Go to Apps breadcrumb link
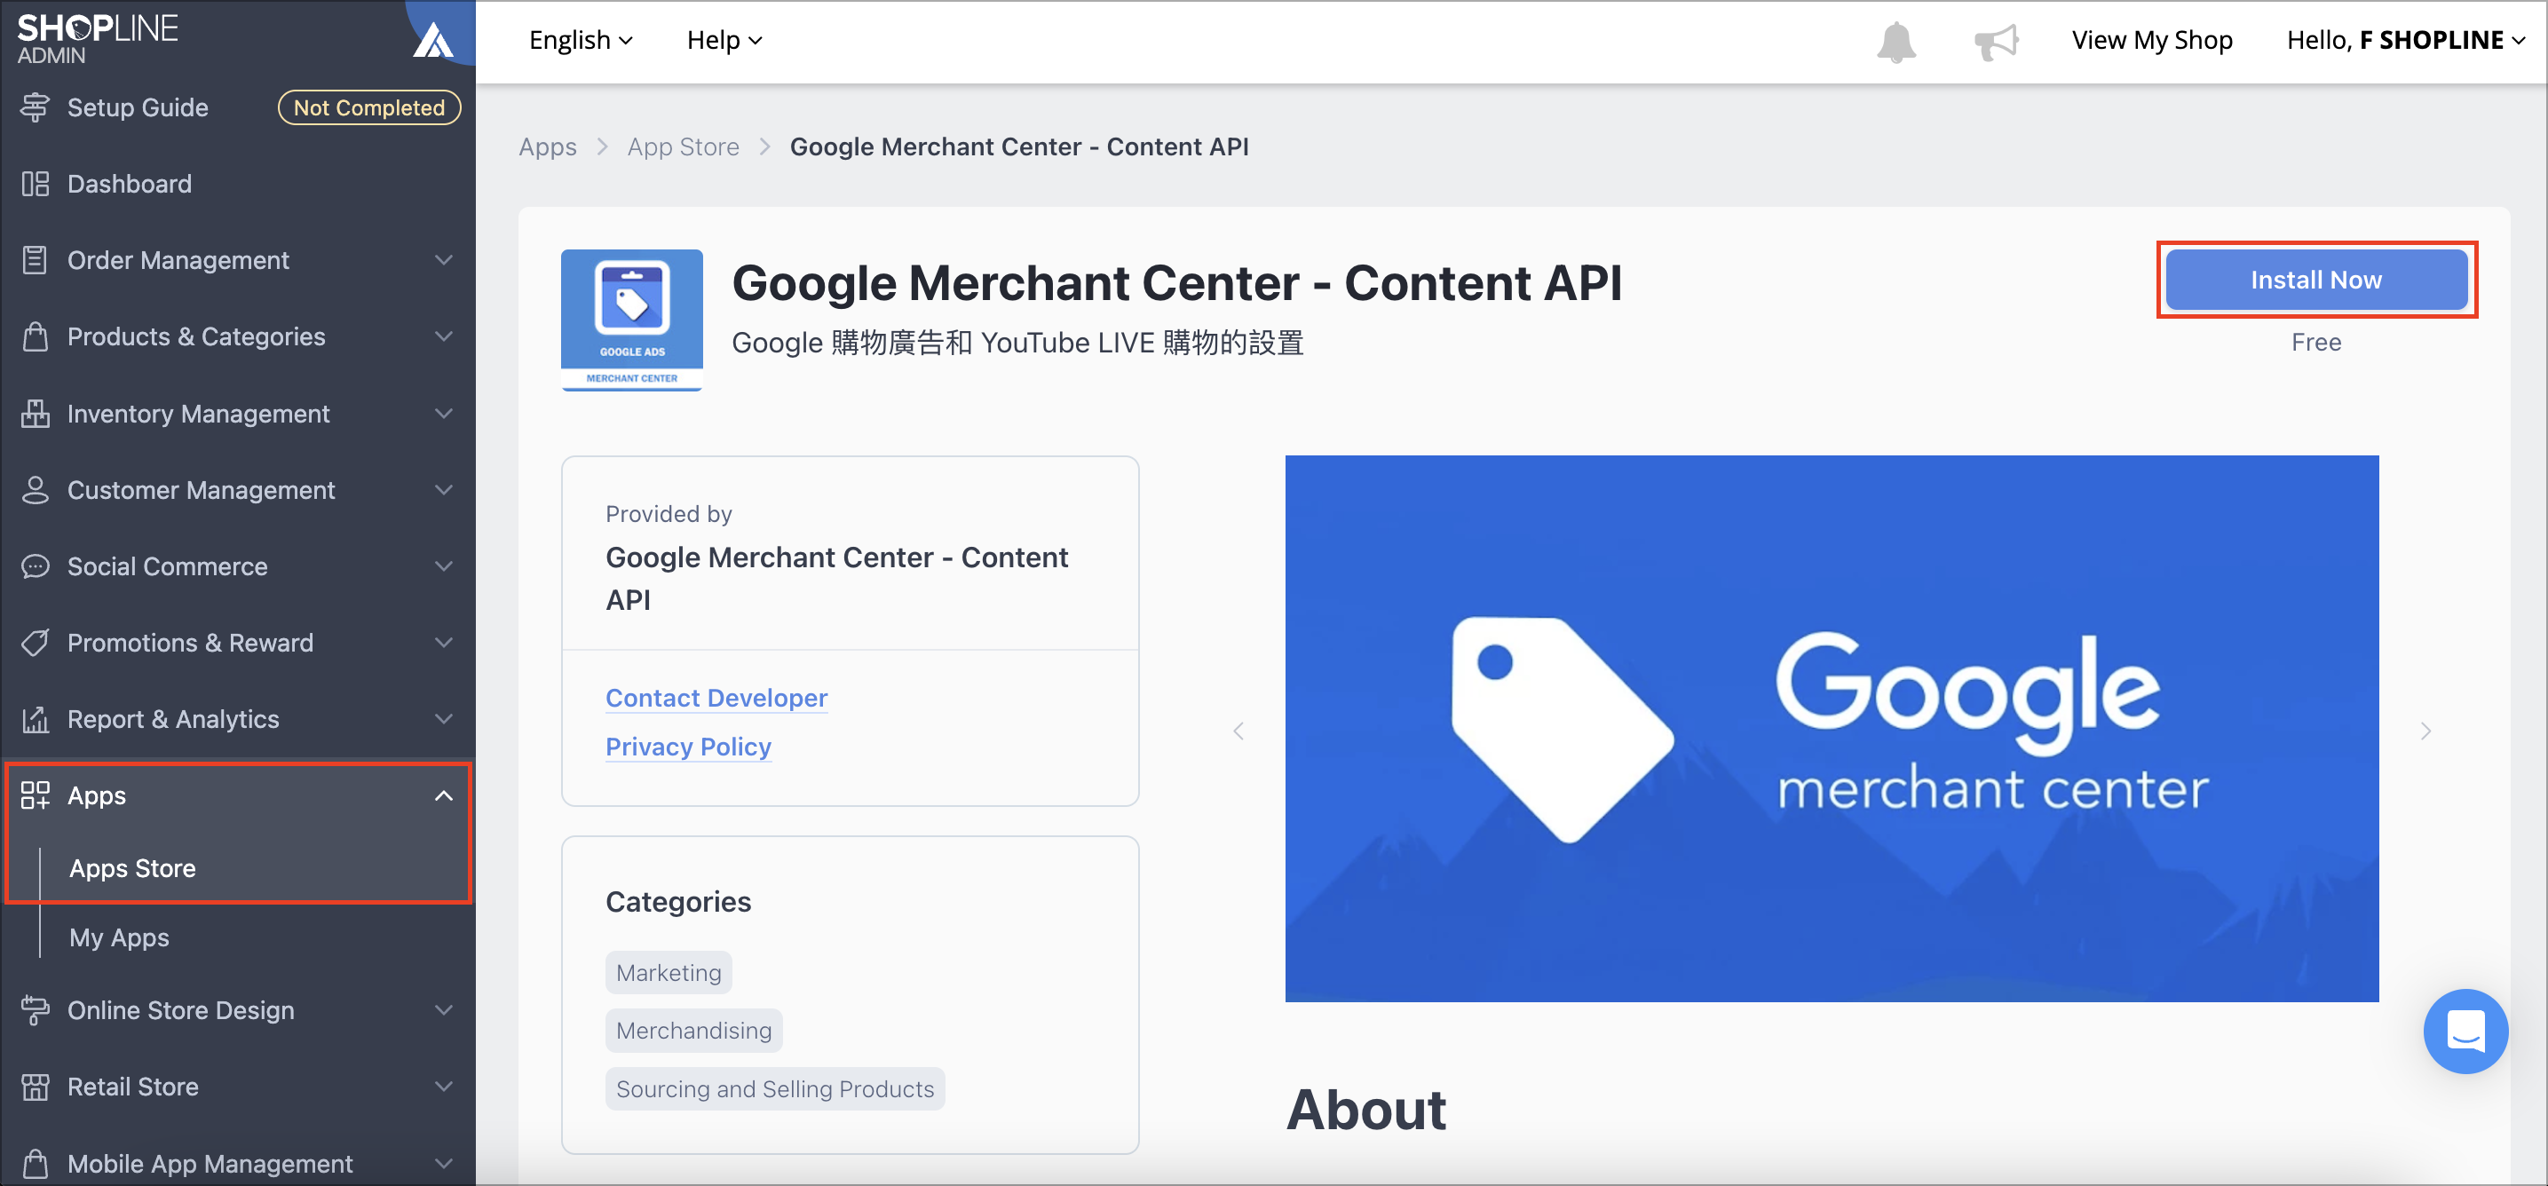The width and height of the screenshot is (2548, 1186). pyautogui.click(x=547, y=147)
